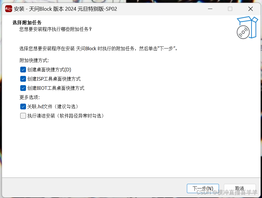Click the 下一步(N) button
The width and height of the screenshot is (262, 198).
point(203,188)
